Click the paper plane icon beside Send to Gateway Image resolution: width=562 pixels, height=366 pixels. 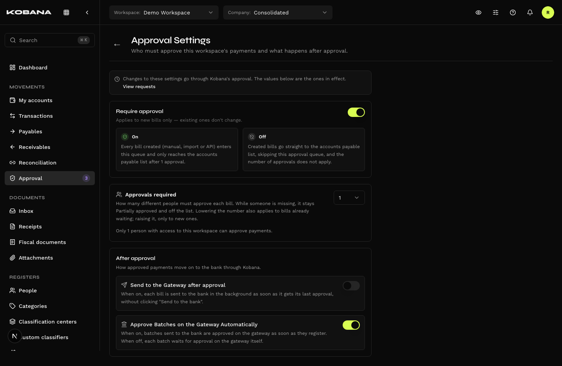click(124, 285)
